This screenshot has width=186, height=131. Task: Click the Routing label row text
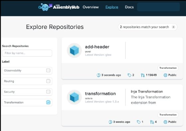click(9, 81)
